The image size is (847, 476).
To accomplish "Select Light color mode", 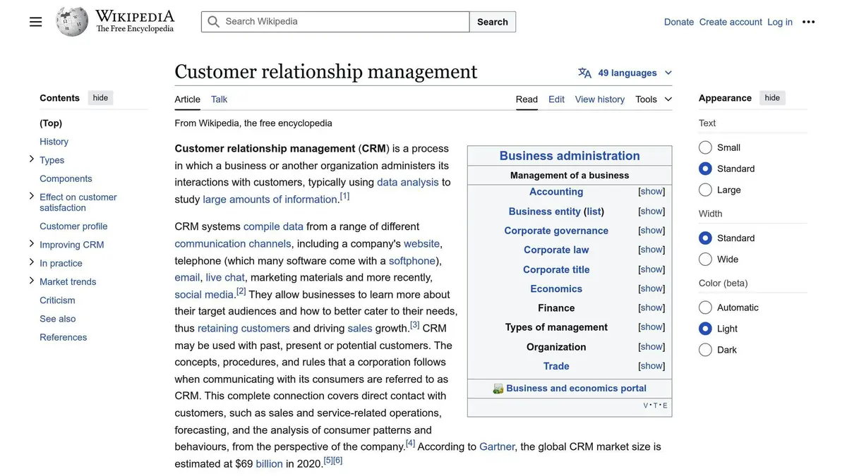I will point(705,329).
